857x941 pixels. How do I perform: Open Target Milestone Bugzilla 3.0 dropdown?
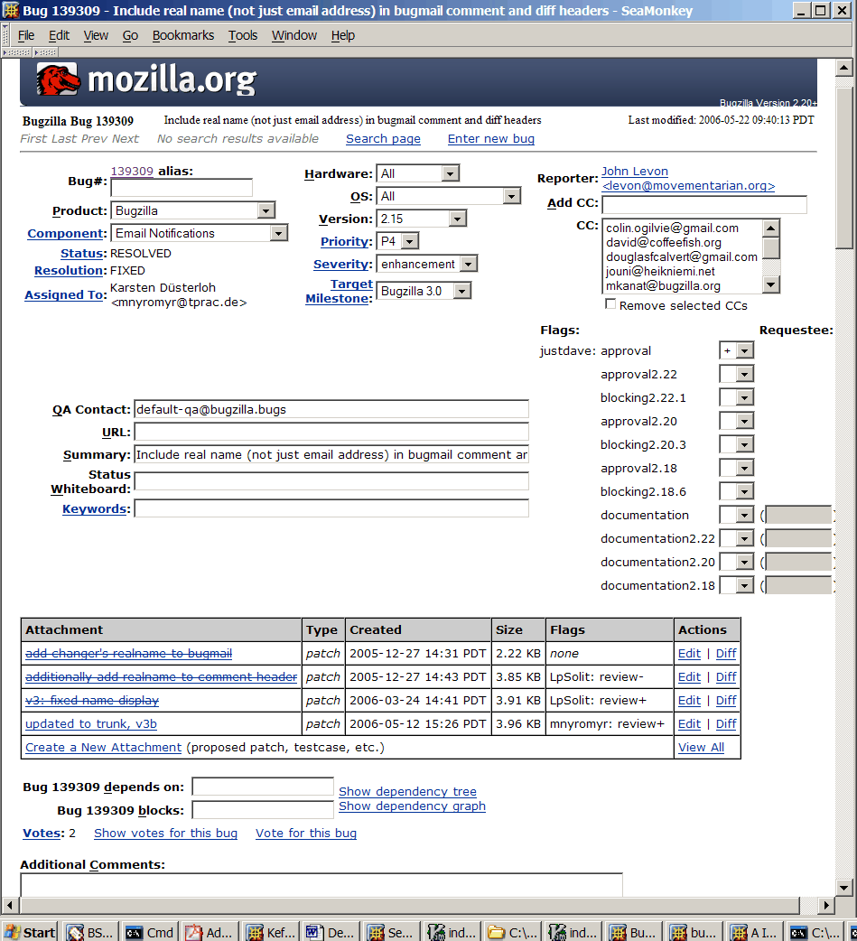tap(424, 291)
